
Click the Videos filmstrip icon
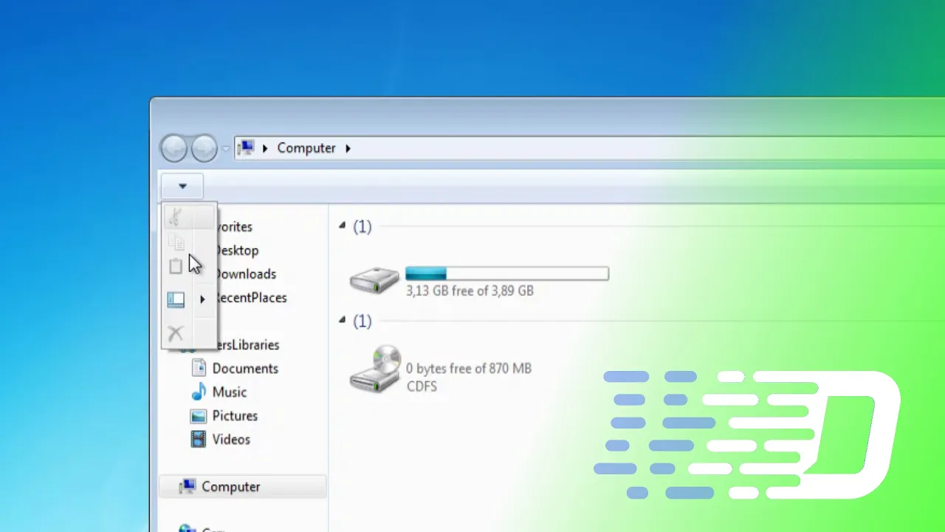(199, 440)
